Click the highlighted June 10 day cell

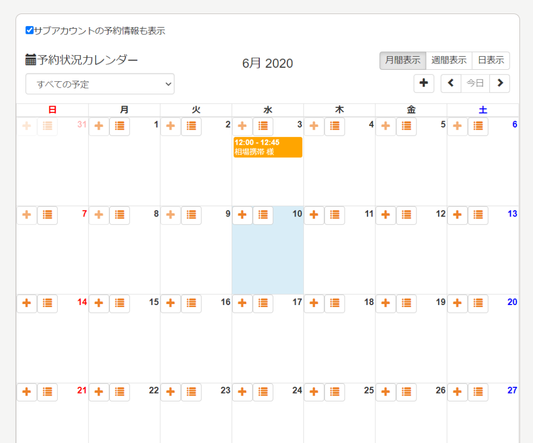click(x=268, y=260)
